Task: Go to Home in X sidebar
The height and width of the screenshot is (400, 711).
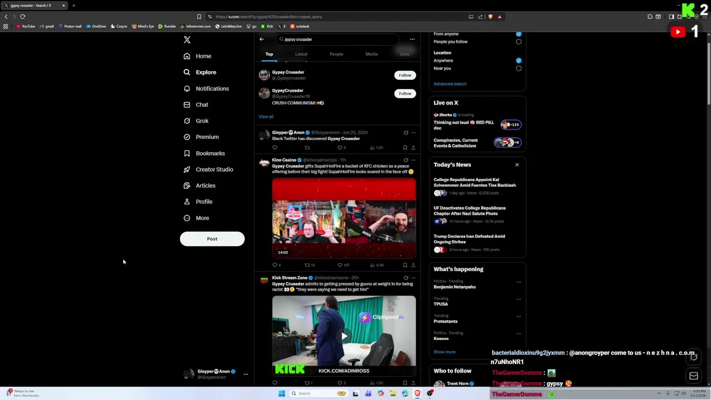Action: pyautogui.click(x=203, y=56)
